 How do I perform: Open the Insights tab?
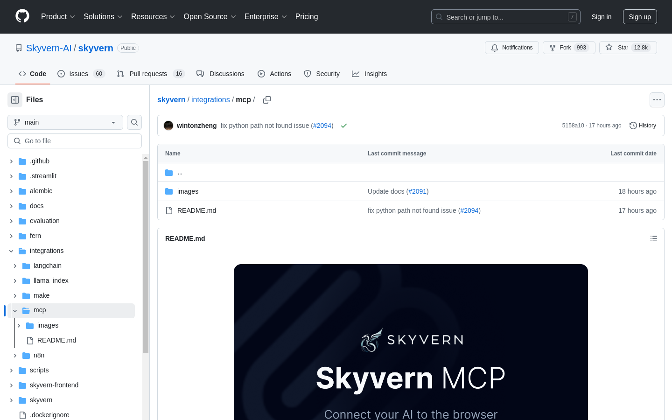[x=370, y=74]
